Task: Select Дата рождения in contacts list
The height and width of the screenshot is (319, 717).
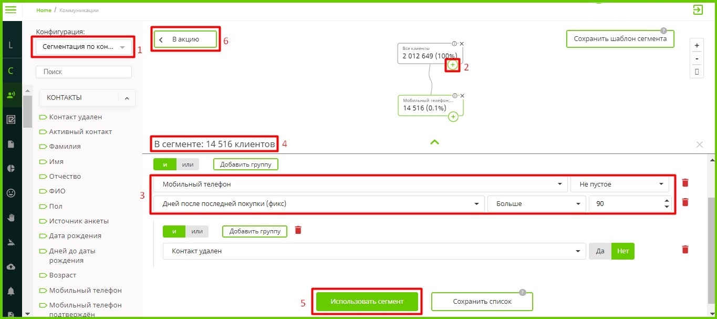Action: pyautogui.click(x=75, y=236)
